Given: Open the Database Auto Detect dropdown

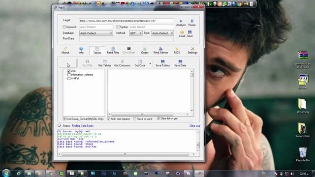Looking at the screenshot, I should [96, 33].
